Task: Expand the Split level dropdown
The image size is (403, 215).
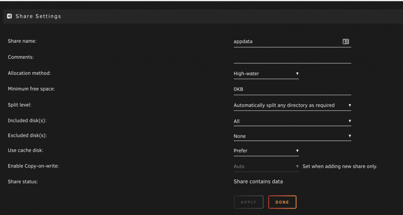Action: pos(292,105)
